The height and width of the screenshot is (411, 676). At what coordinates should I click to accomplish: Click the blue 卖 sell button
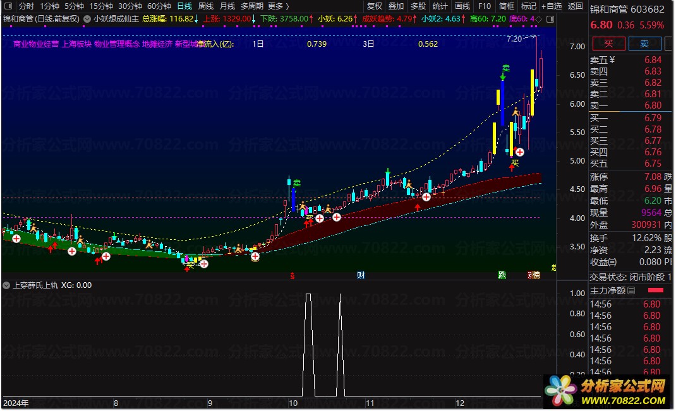click(x=644, y=43)
